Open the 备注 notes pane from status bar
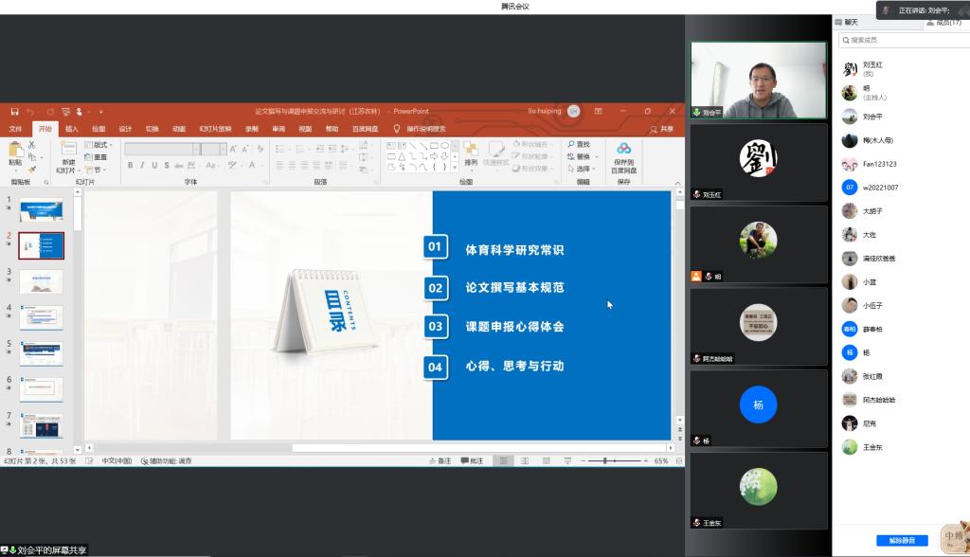Viewport: 970px width, 557px height. click(x=440, y=461)
